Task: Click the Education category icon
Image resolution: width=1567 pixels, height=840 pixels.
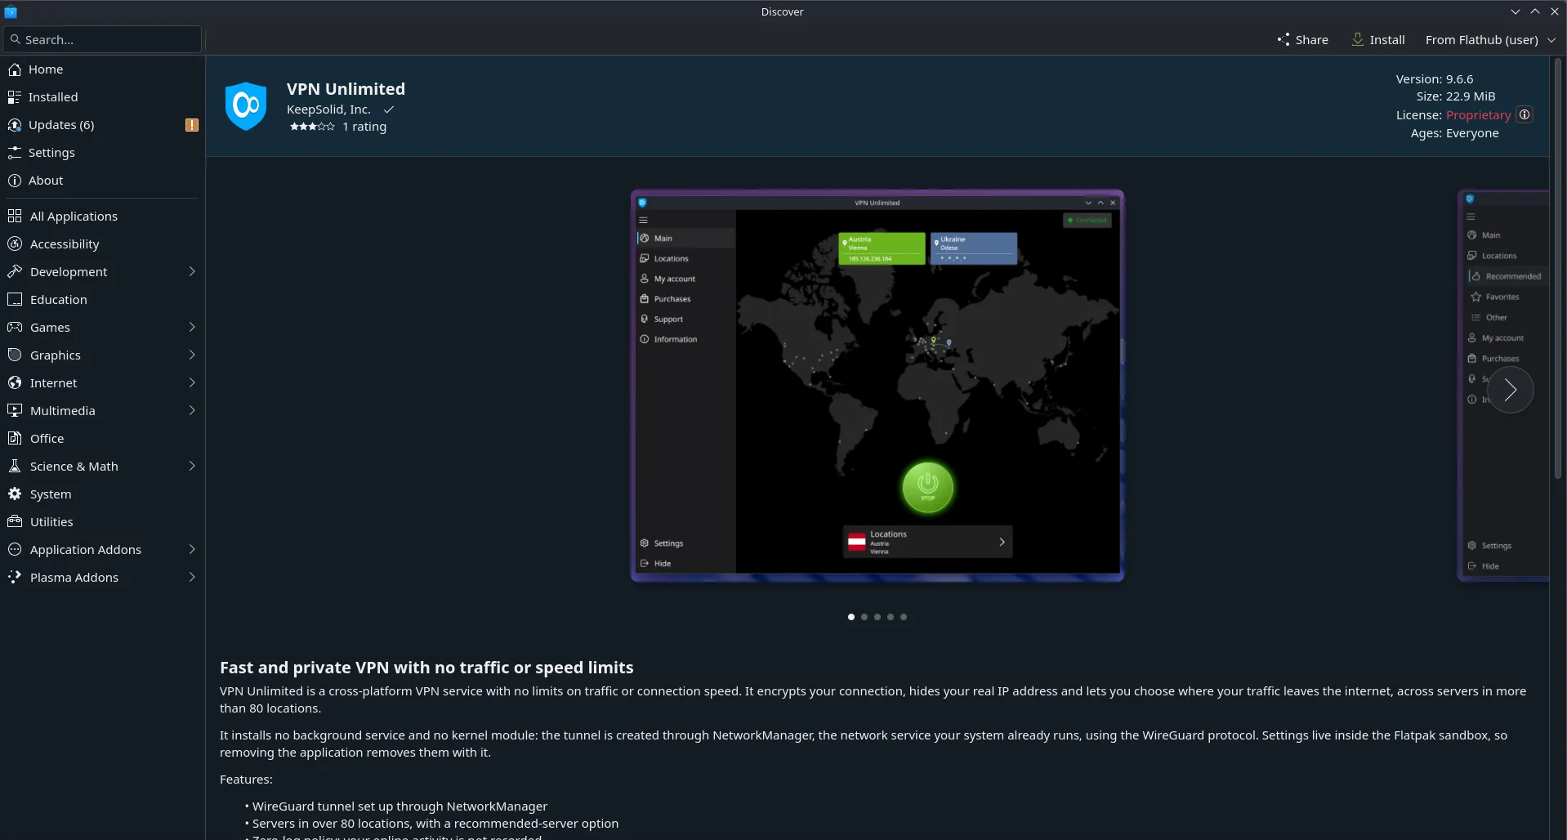Action: click(15, 299)
